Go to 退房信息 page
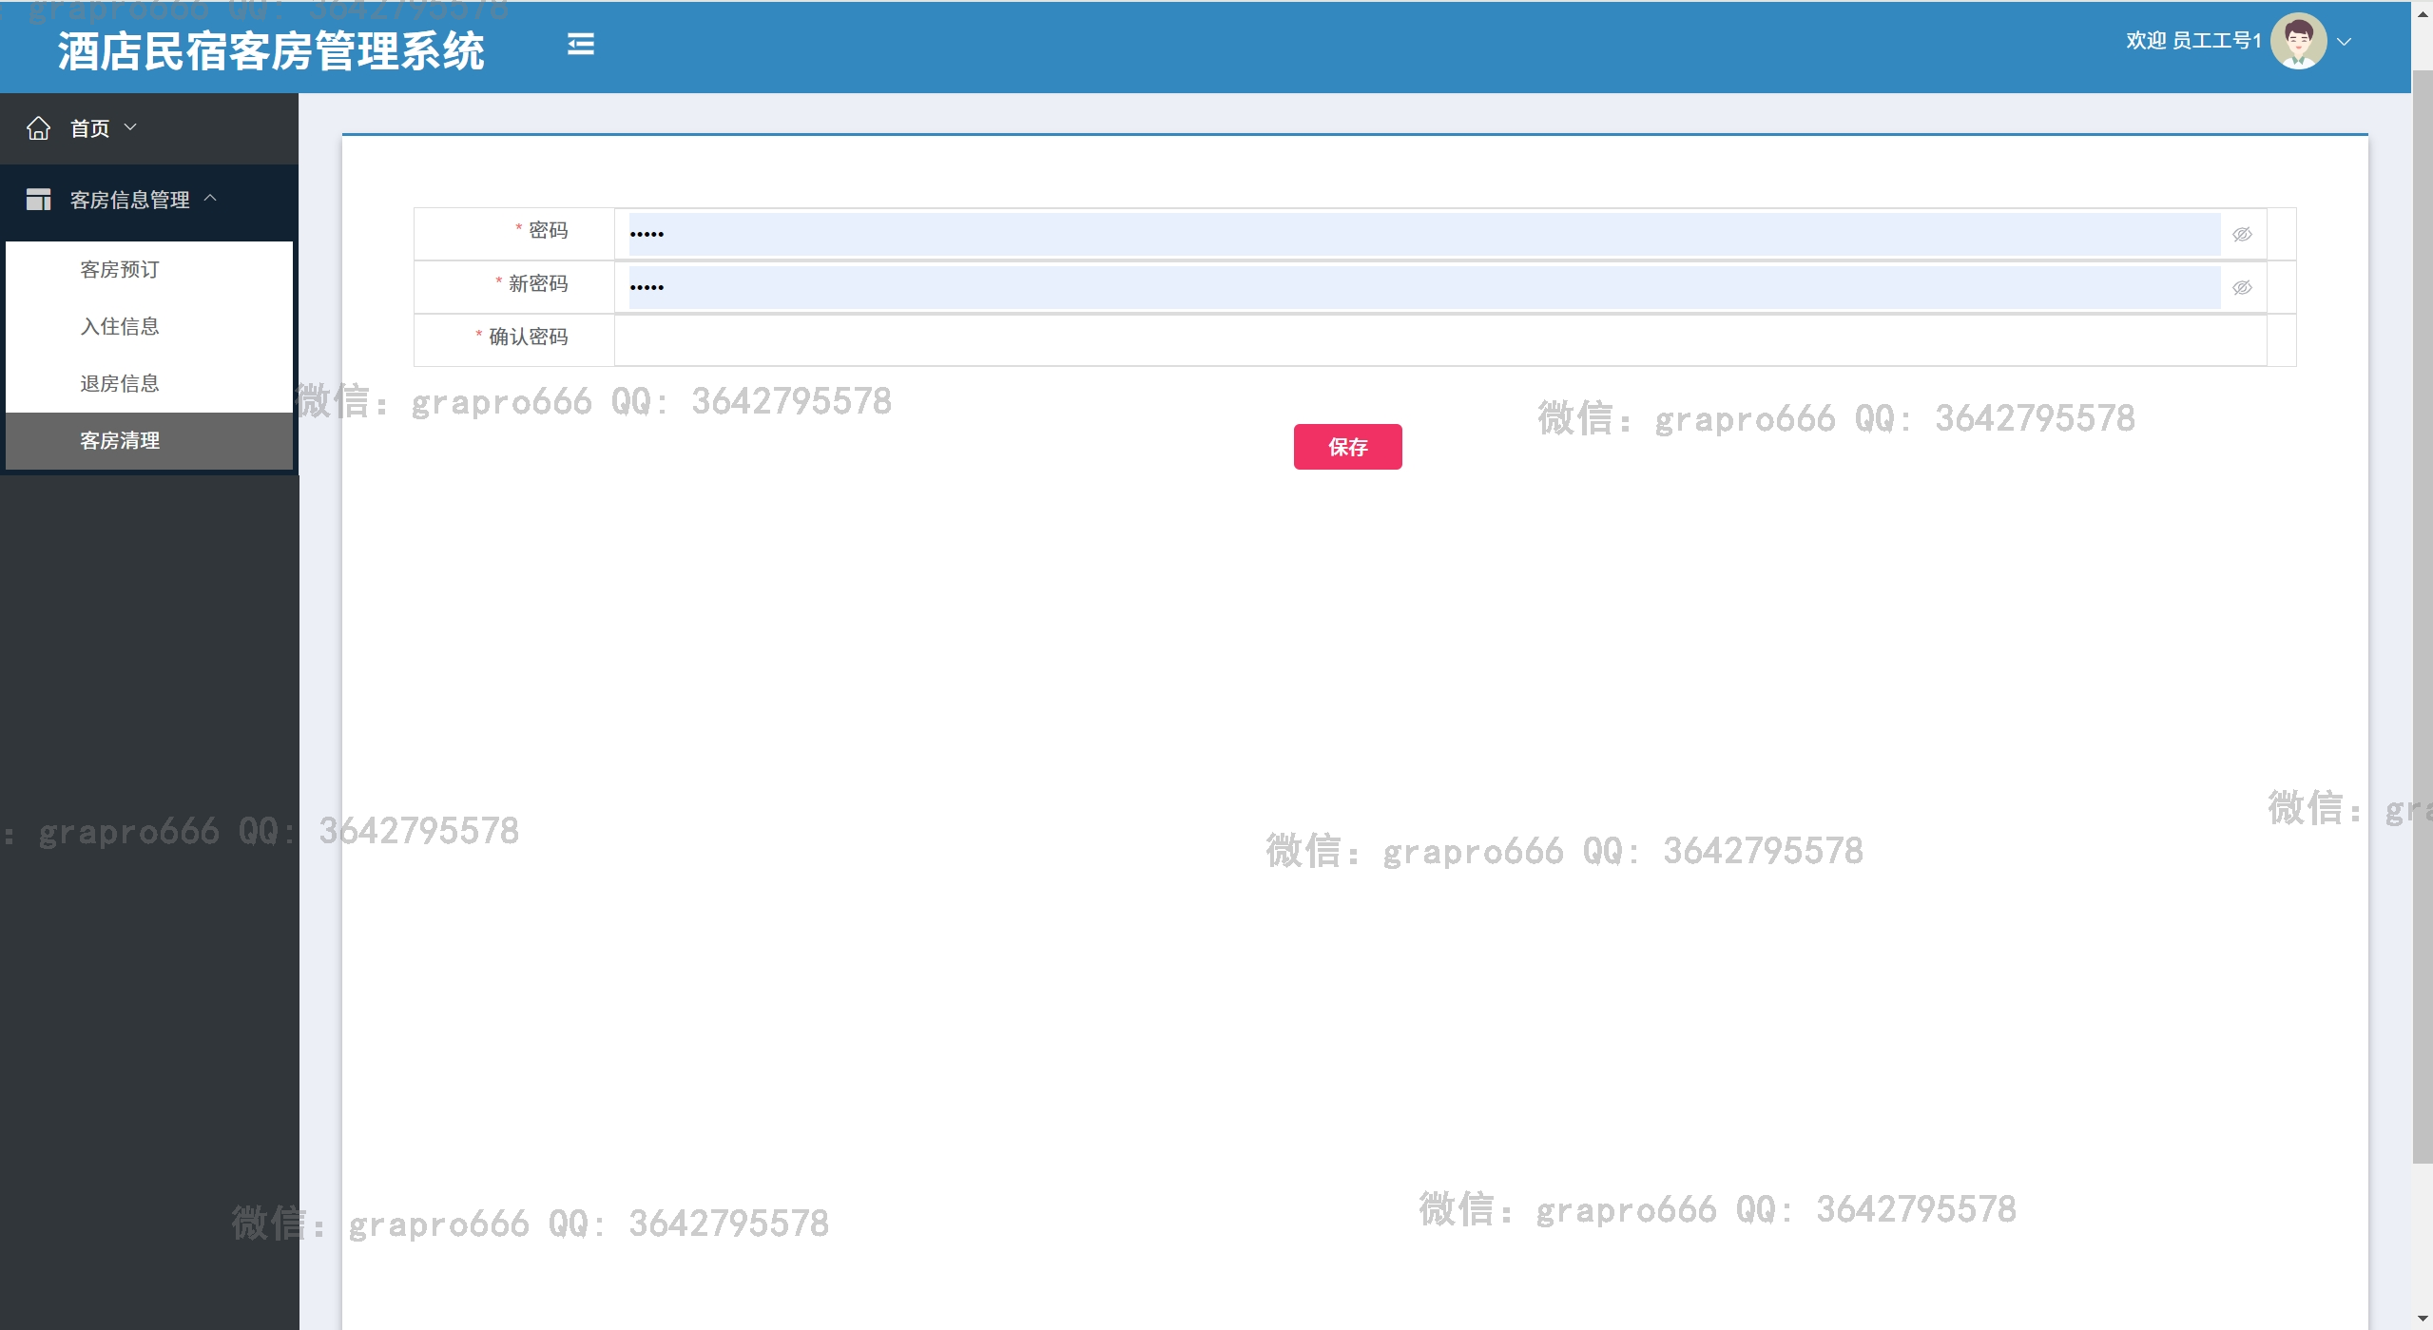Viewport: 2433px width, 1330px height. point(120,384)
